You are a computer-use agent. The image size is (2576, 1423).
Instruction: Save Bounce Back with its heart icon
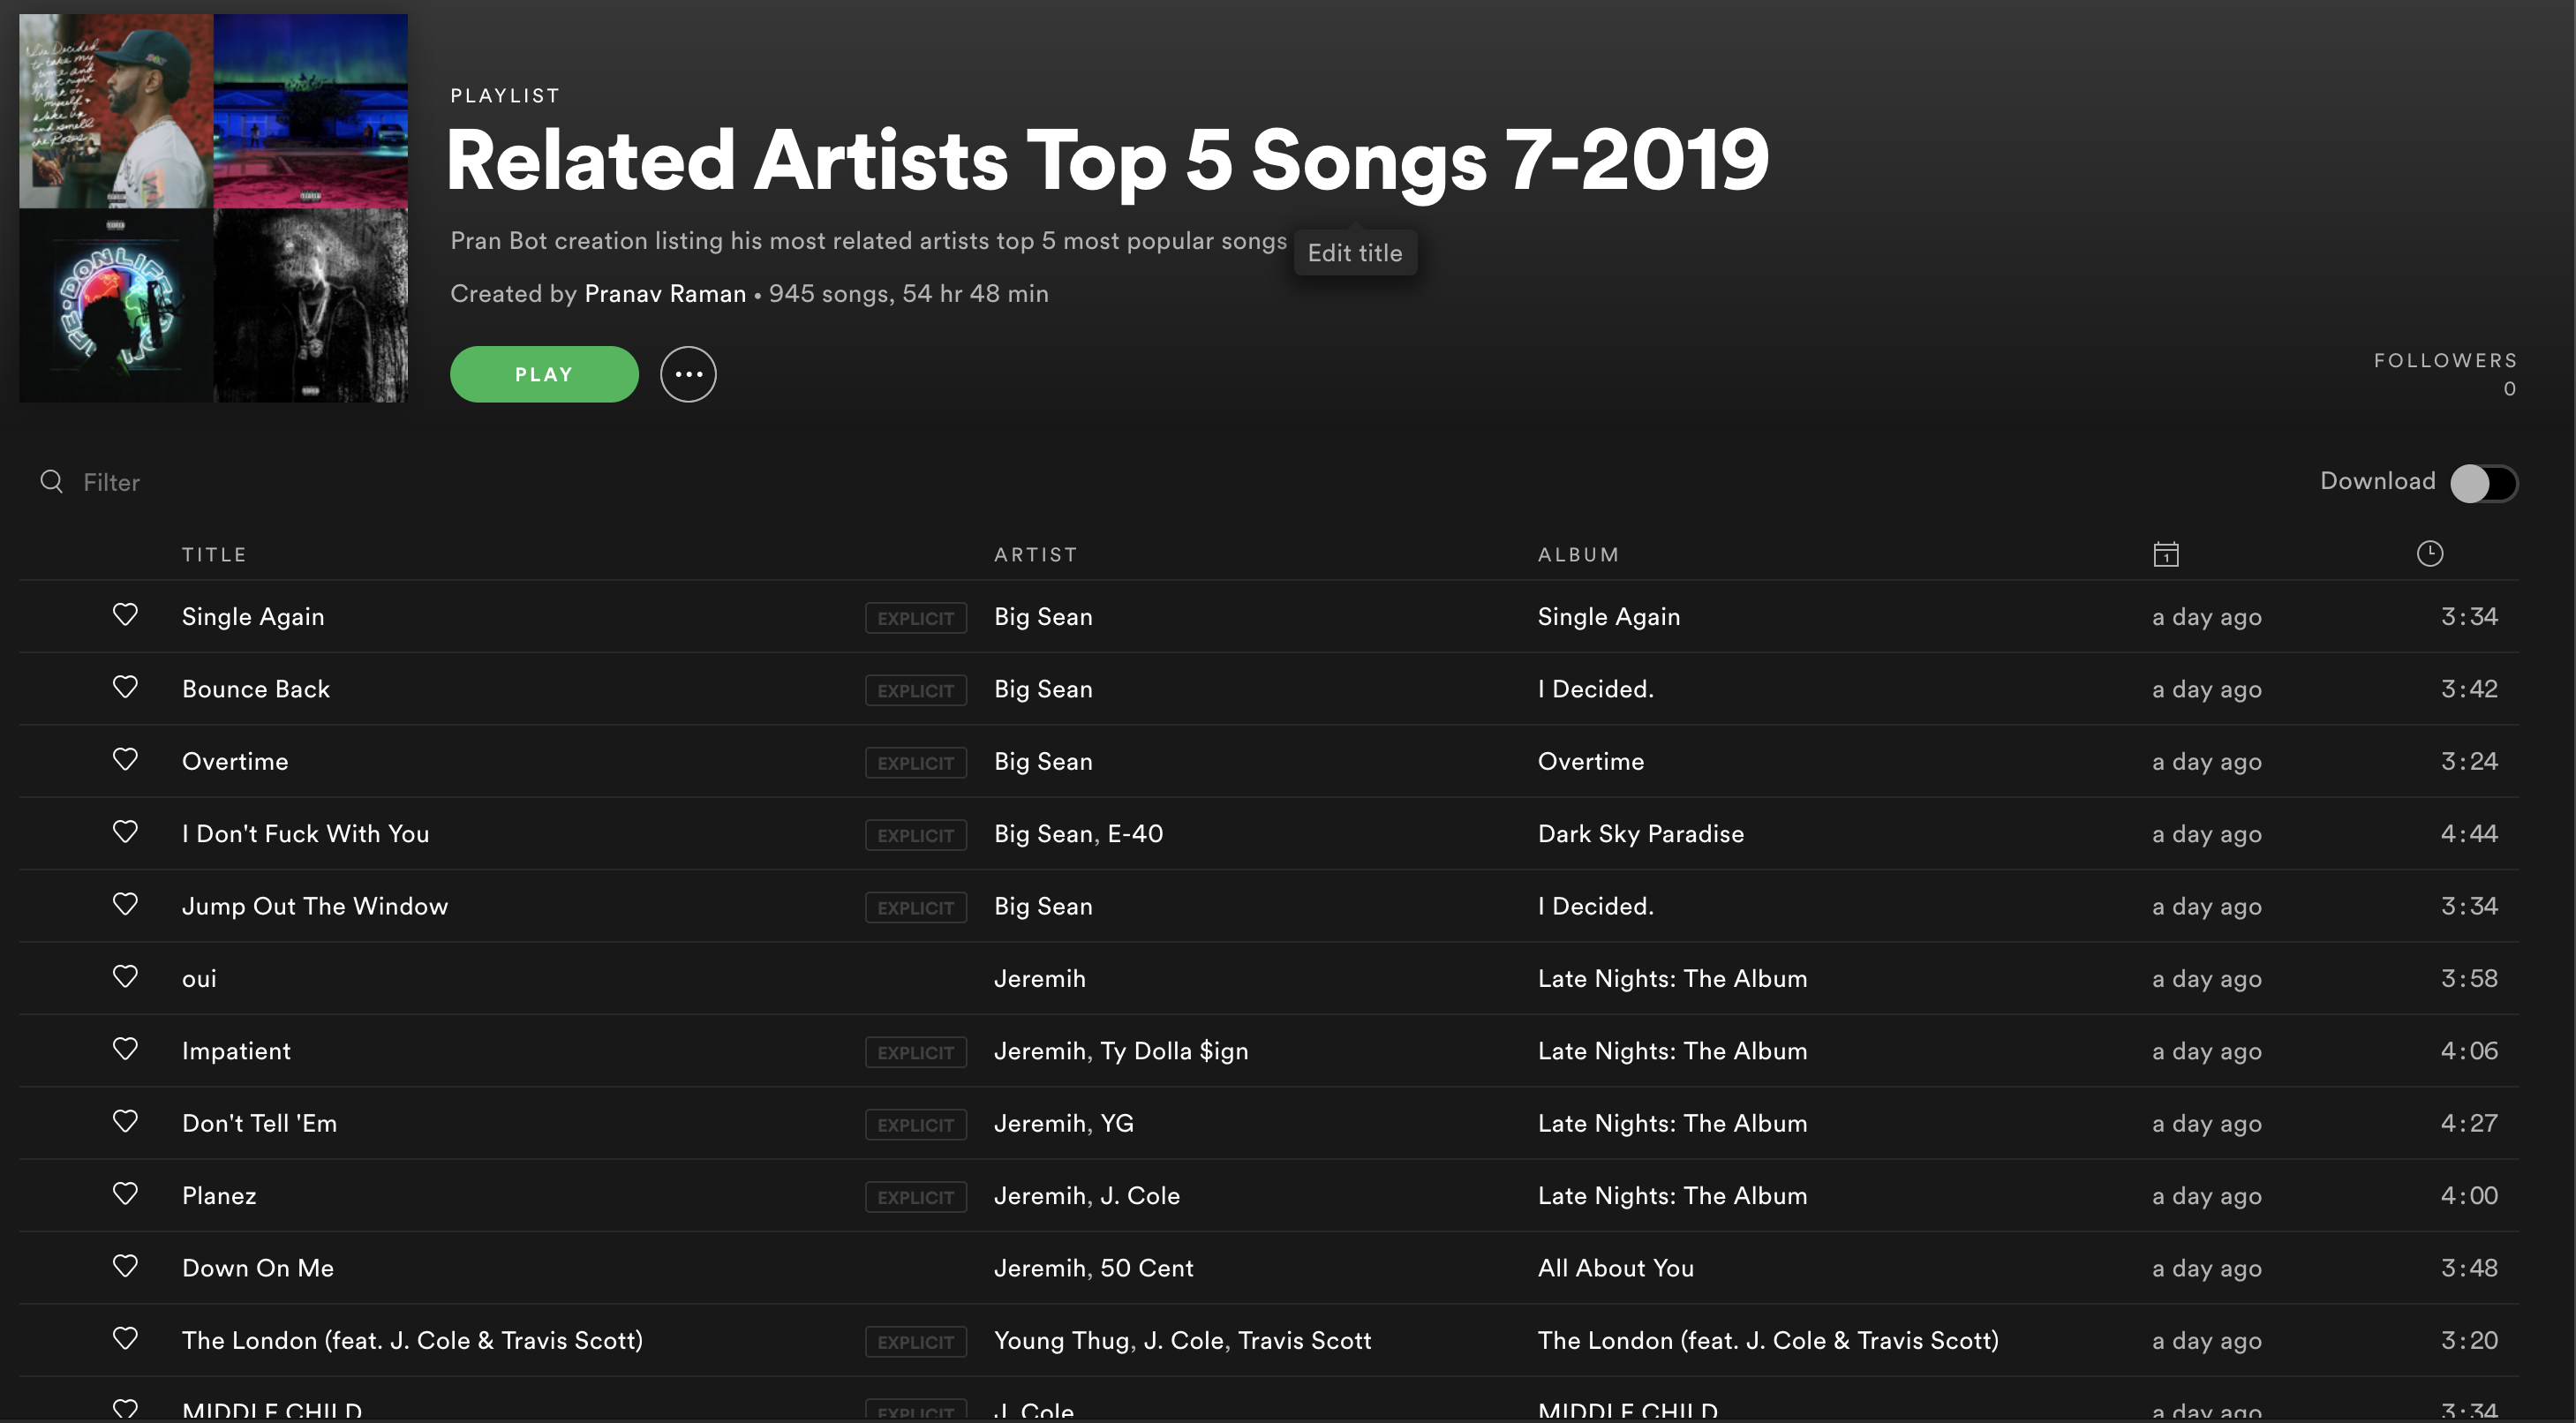125,687
